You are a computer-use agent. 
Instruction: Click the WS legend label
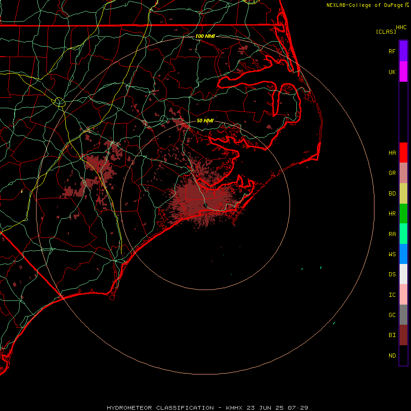[x=392, y=254]
